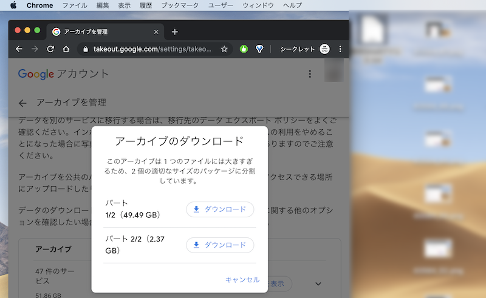The height and width of the screenshot is (298, 486).
Task: Download part 1/2 (49.49 GB)
Action: pyautogui.click(x=219, y=209)
